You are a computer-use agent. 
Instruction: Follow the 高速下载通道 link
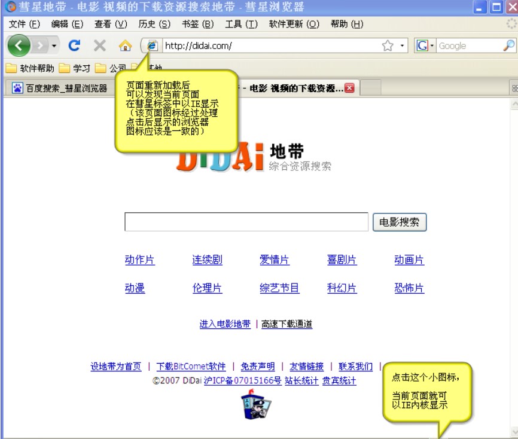pos(287,324)
